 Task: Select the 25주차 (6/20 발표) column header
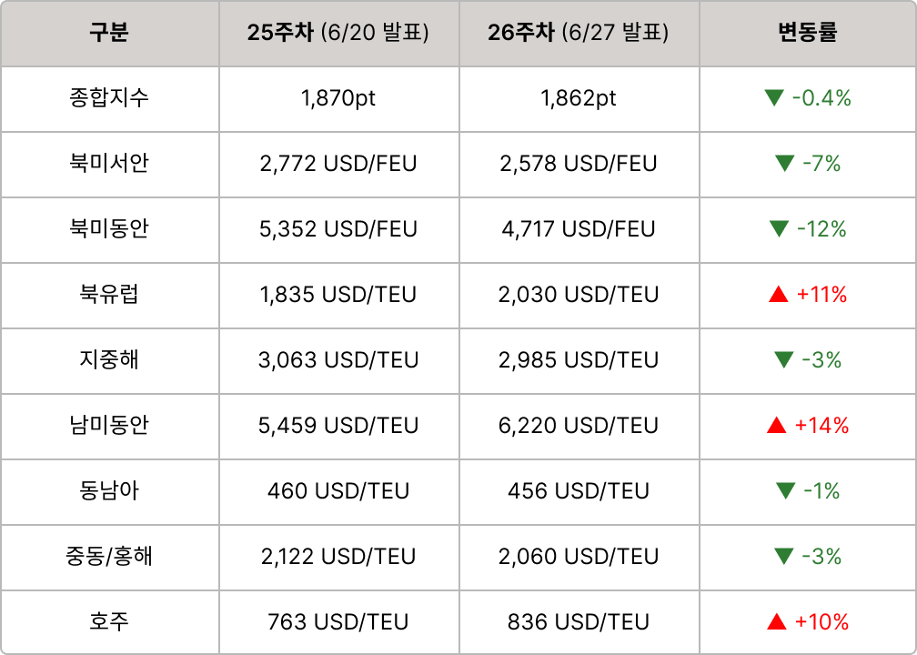(x=338, y=34)
